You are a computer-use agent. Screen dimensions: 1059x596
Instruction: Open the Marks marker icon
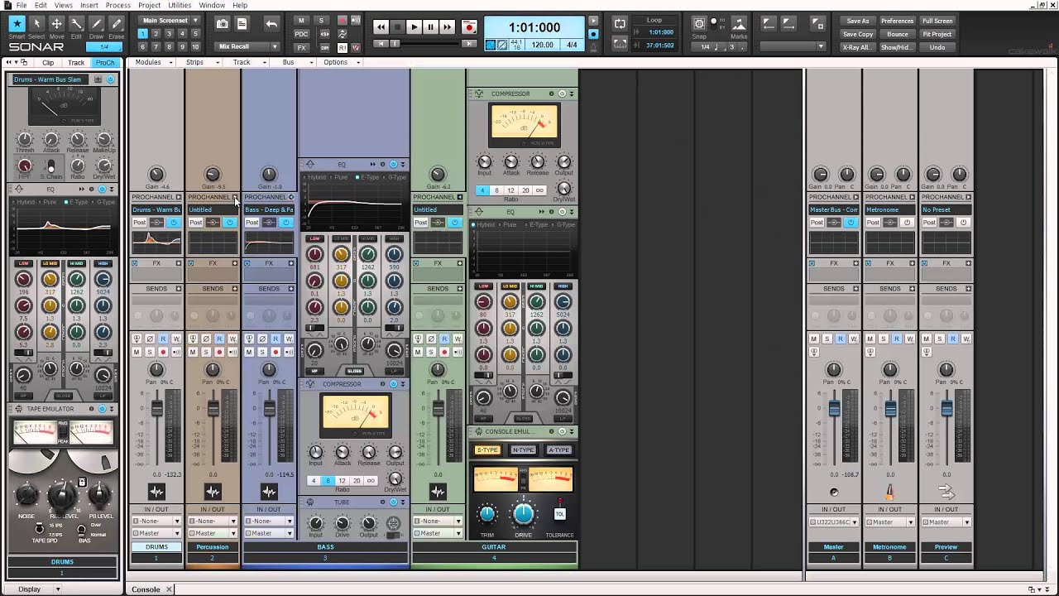(x=739, y=24)
